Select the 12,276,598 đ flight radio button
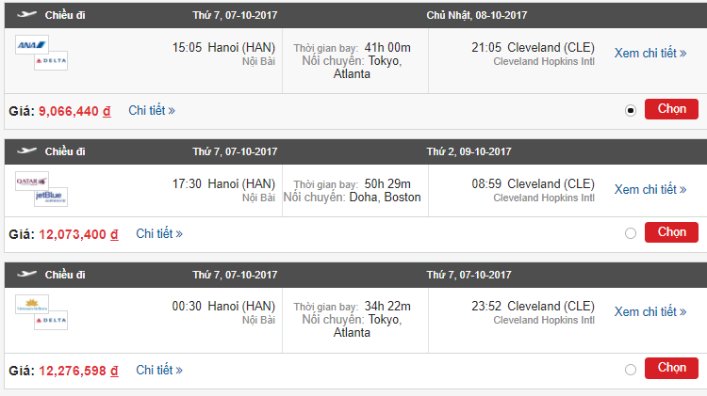This screenshot has width=707, height=396. pyautogui.click(x=631, y=371)
